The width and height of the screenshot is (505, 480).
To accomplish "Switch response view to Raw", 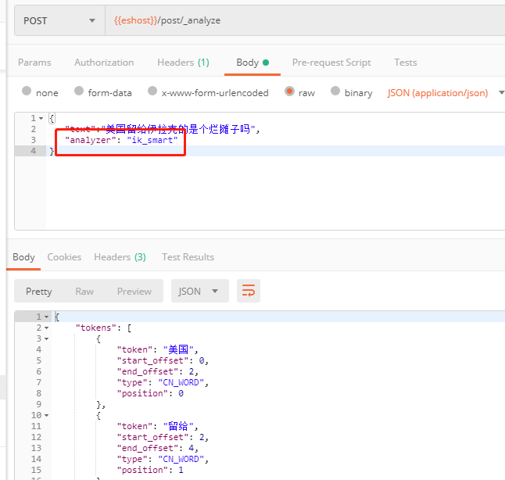I will click(84, 292).
